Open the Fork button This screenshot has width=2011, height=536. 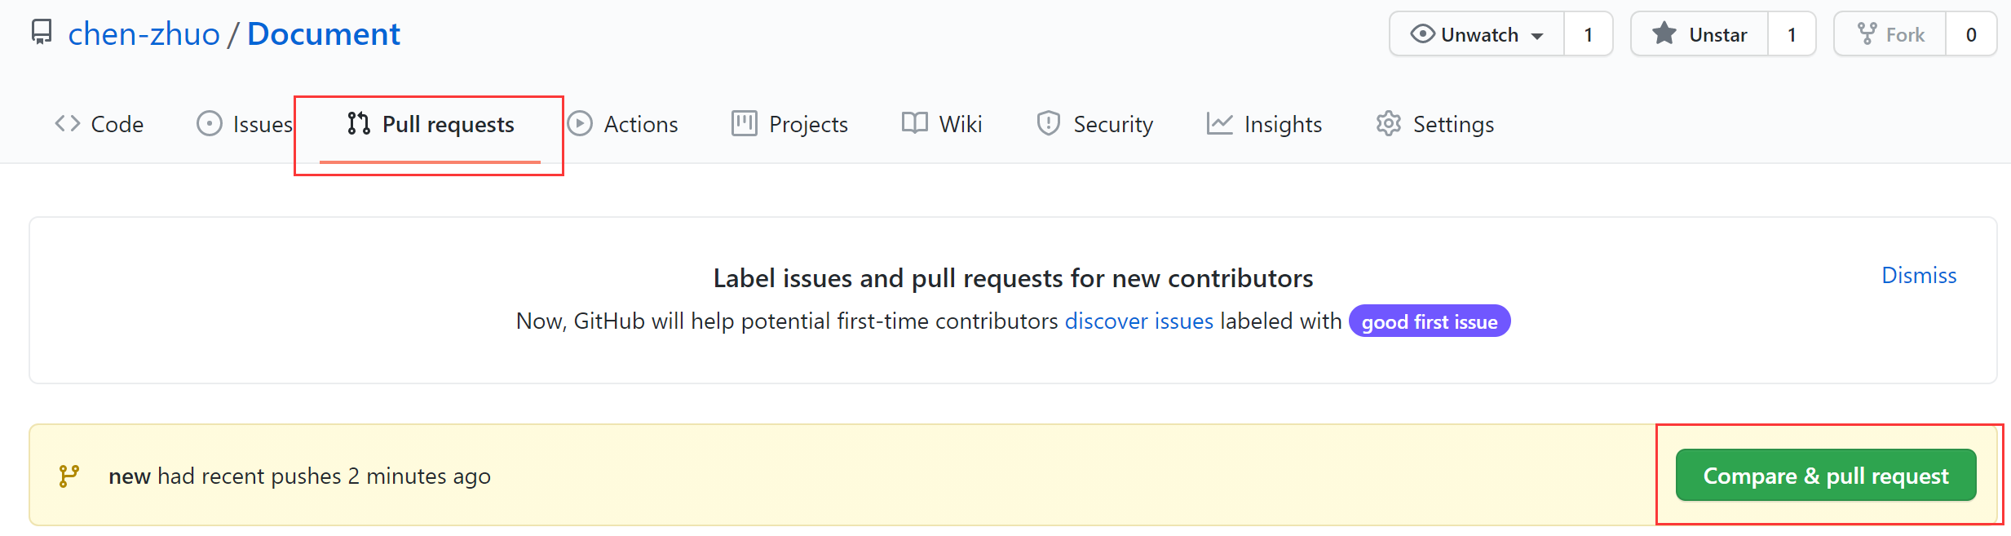[1891, 34]
